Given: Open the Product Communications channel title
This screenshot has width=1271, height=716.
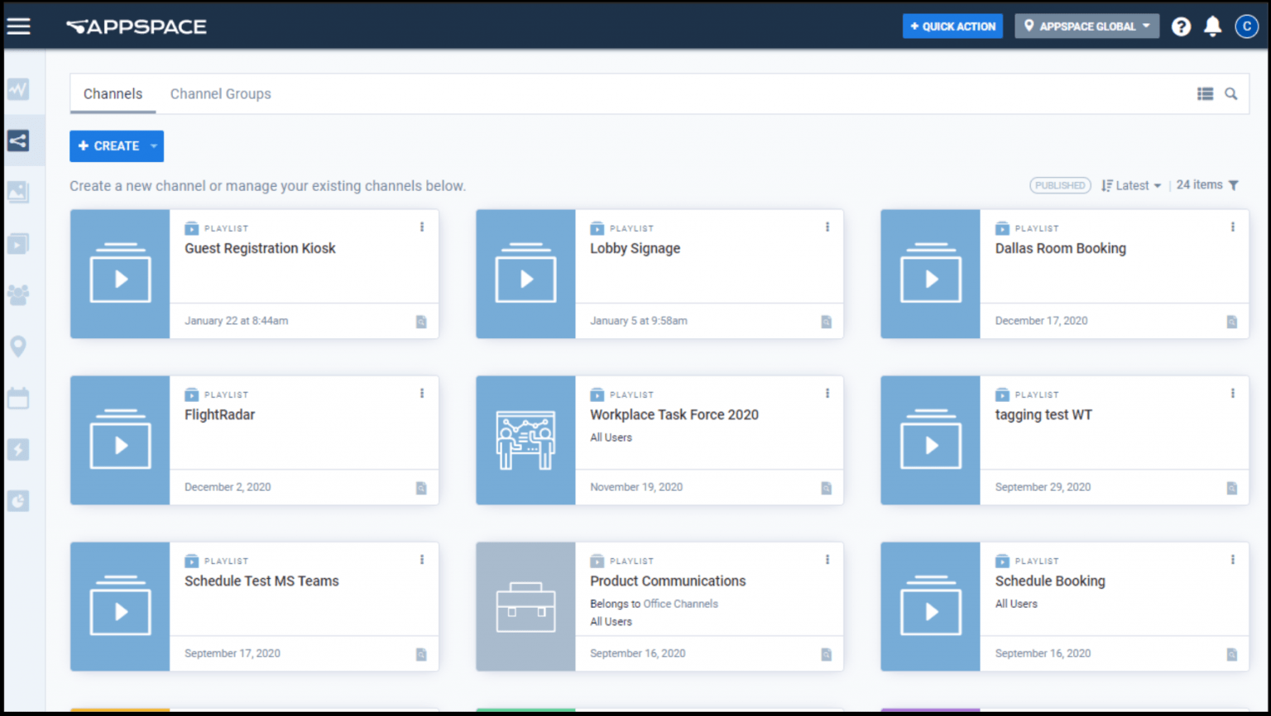Looking at the screenshot, I should [668, 581].
